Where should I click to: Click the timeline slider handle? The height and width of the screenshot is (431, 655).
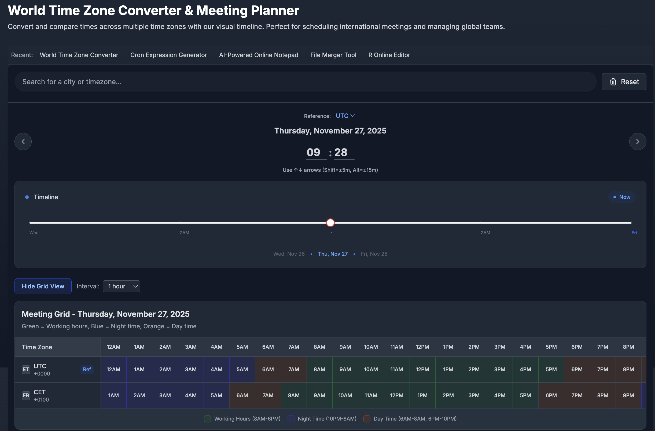pos(330,222)
